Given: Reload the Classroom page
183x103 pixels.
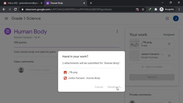Looking at the screenshot, I should [15, 9].
